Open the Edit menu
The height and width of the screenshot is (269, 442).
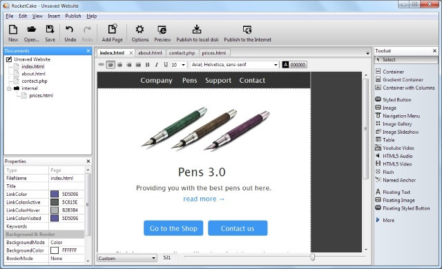[23, 16]
